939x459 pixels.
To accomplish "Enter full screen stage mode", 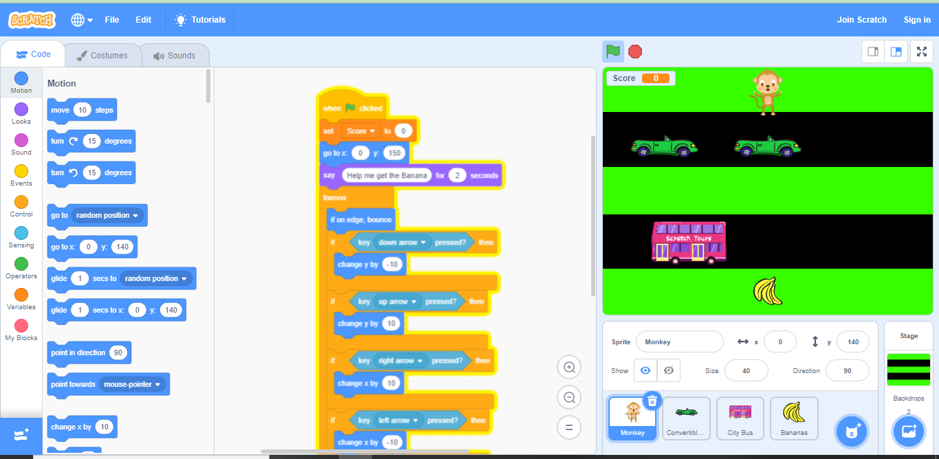I will [922, 52].
